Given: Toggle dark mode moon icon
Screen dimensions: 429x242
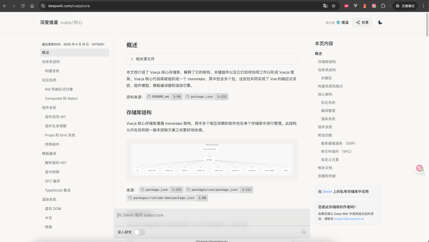Looking at the screenshot, I should coord(380,22).
